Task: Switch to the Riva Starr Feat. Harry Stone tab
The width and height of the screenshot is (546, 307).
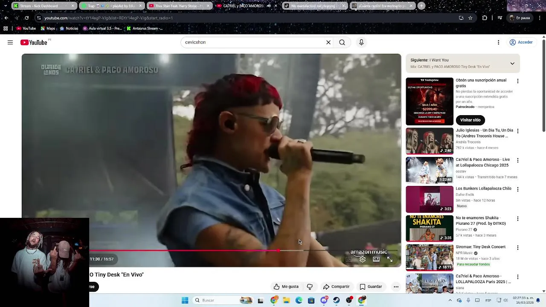Action: point(179,6)
